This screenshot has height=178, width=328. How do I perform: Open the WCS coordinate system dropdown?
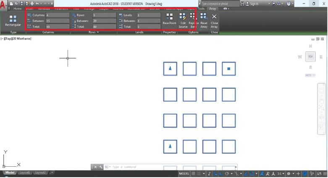tap(309, 75)
